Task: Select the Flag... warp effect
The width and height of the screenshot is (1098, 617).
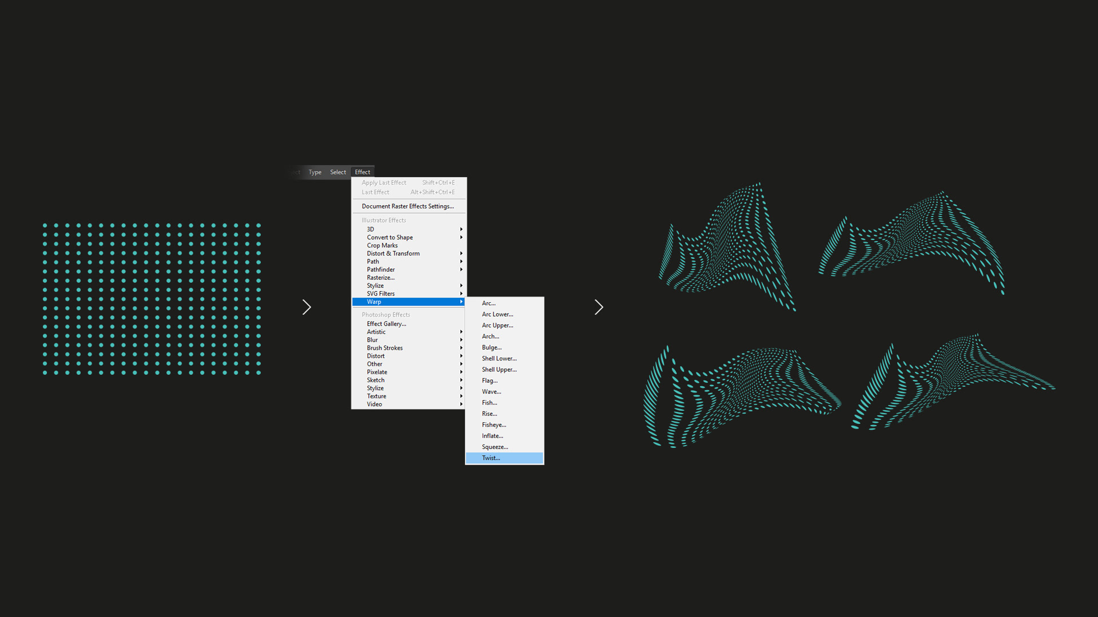Action: pyautogui.click(x=490, y=380)
